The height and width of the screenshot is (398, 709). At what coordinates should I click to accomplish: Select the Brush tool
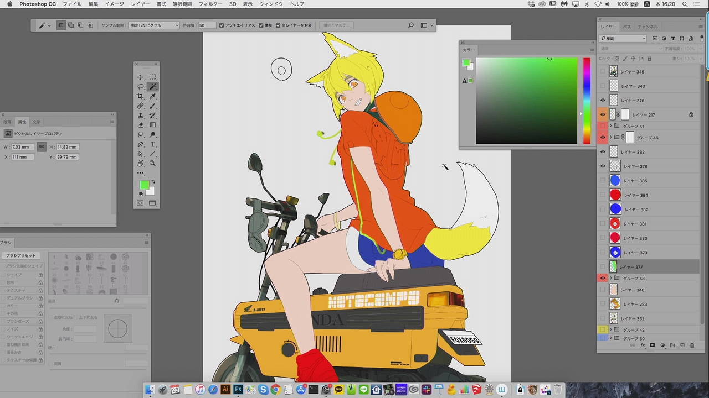pos(153,106)
